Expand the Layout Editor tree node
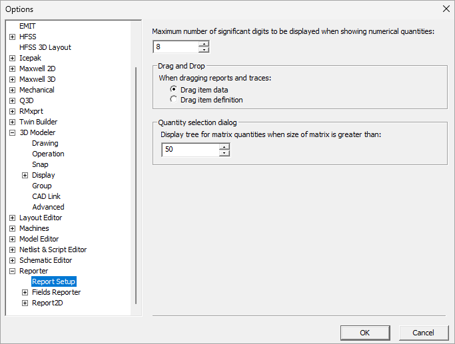The width and height of the screenshot is (455, 344). pyautogui.click(x=12, y=218)
